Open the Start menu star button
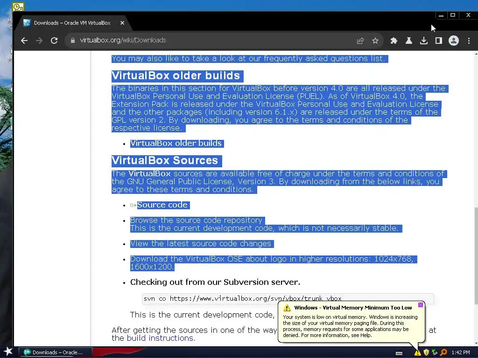This screenshot has width=478, height=358. [8, 352]
